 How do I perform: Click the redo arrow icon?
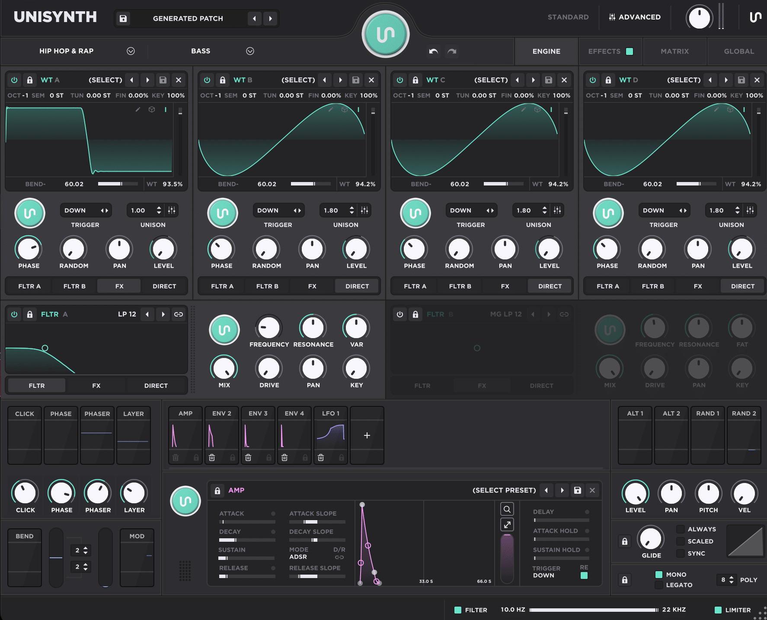[451, 51]
